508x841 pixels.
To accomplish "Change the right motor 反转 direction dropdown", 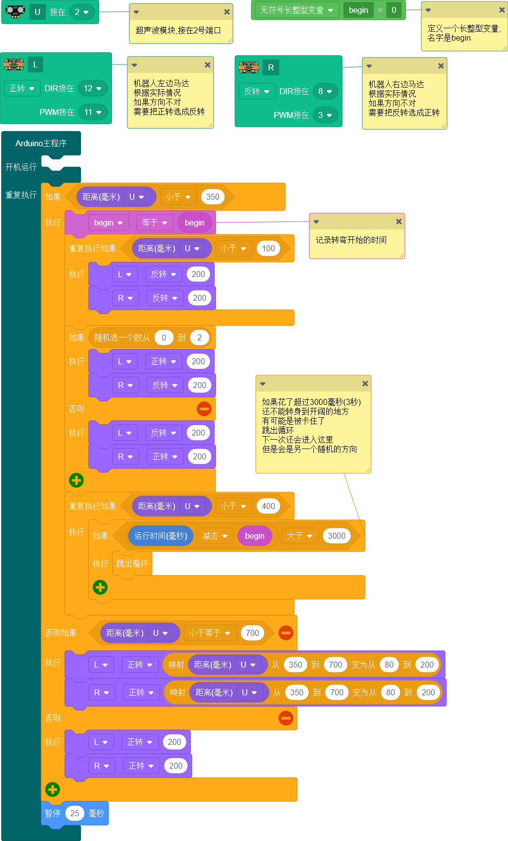I will point(257,91).
